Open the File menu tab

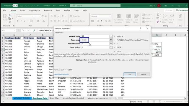pyautogui.click(x=5, y=11)
